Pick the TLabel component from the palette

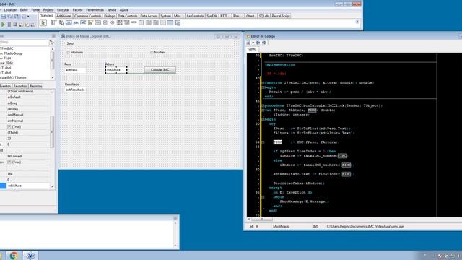pos(76,22)
